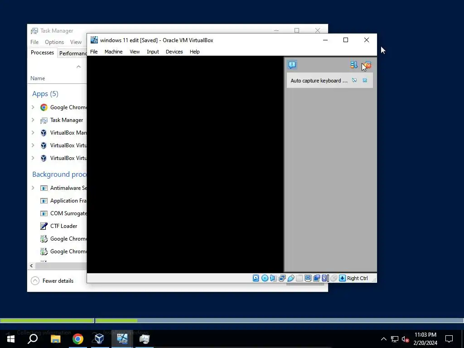
Task: Open the Options menu in Task Manager
Action: click(x=54, y=42)
